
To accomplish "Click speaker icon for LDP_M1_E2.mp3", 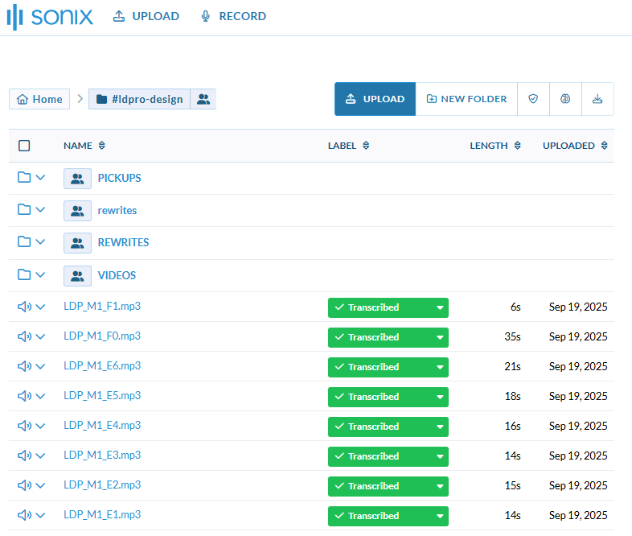I will click(24, 485).
